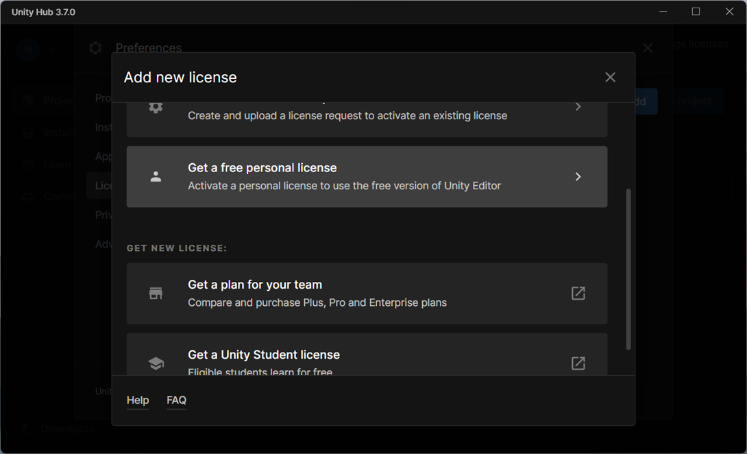747x454 pixels.
Task: Open the Help link
Action: pos(138,400)
